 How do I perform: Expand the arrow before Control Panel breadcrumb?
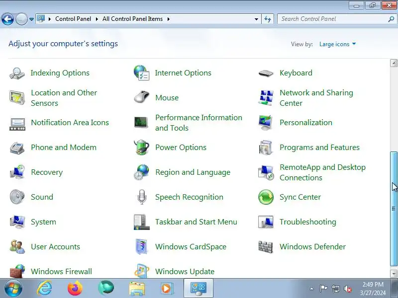click(x=49, y=19)
